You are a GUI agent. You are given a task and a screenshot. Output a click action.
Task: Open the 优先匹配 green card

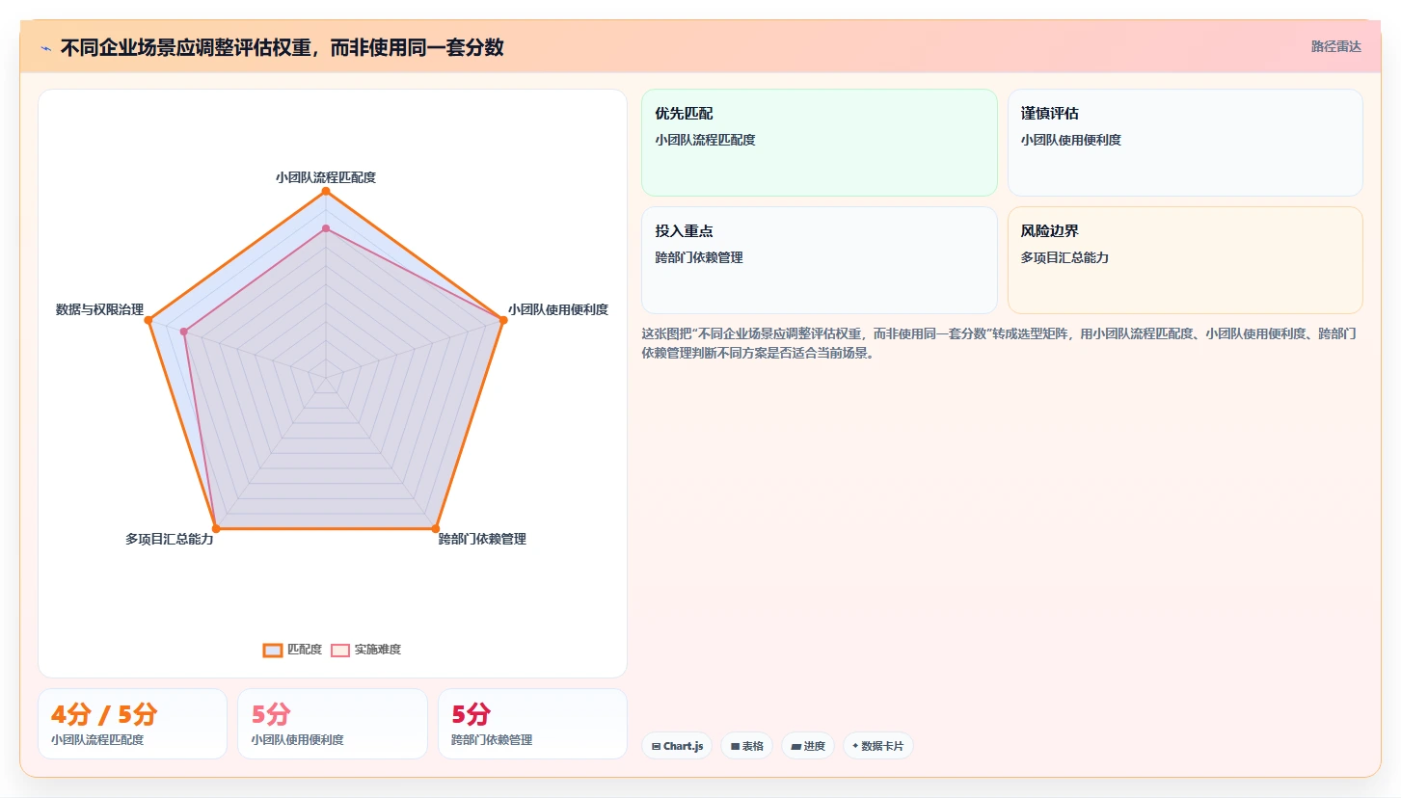819,143
